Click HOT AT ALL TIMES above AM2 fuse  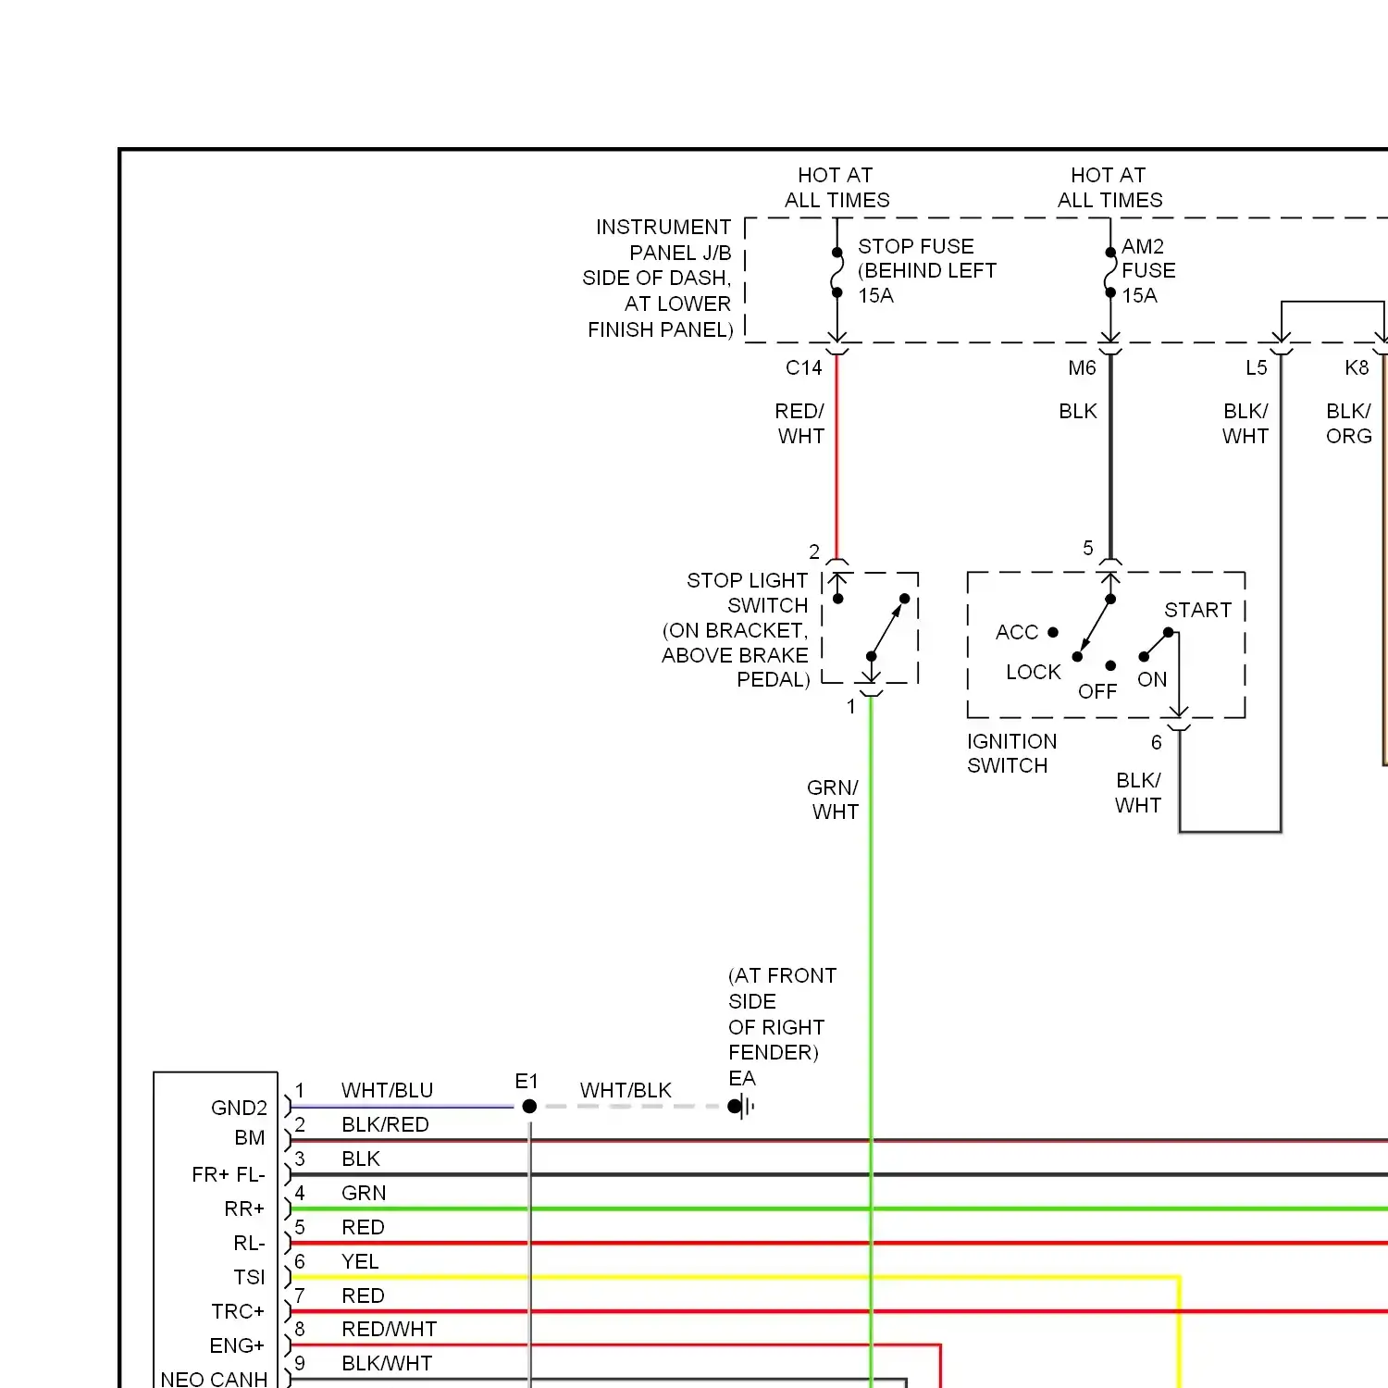click(1109, 188)
